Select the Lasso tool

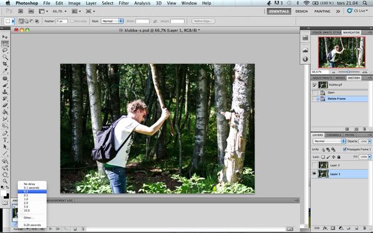tap(5, 50)
